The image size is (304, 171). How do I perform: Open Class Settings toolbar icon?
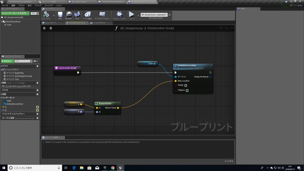pos(88,15)
